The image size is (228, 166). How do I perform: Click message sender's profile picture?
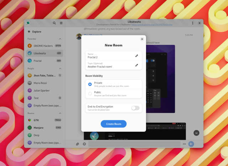(79, 37)
